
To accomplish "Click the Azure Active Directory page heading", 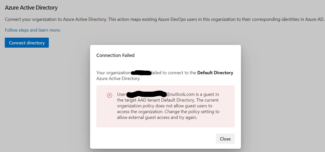I will coord(31,8).
